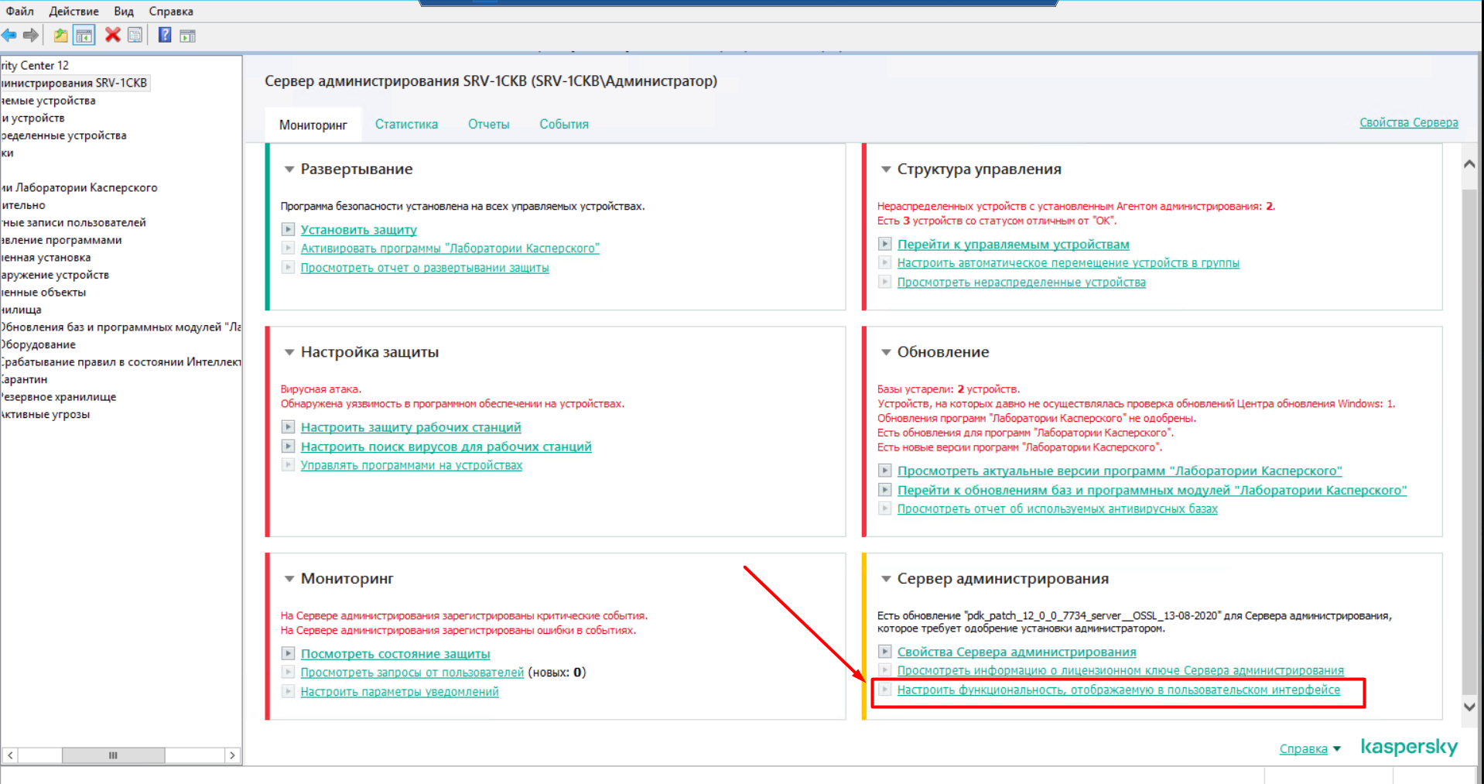Select the Мониторинг tab
This screenshot has height=784, width=1484.
click(x=313, y=125)
